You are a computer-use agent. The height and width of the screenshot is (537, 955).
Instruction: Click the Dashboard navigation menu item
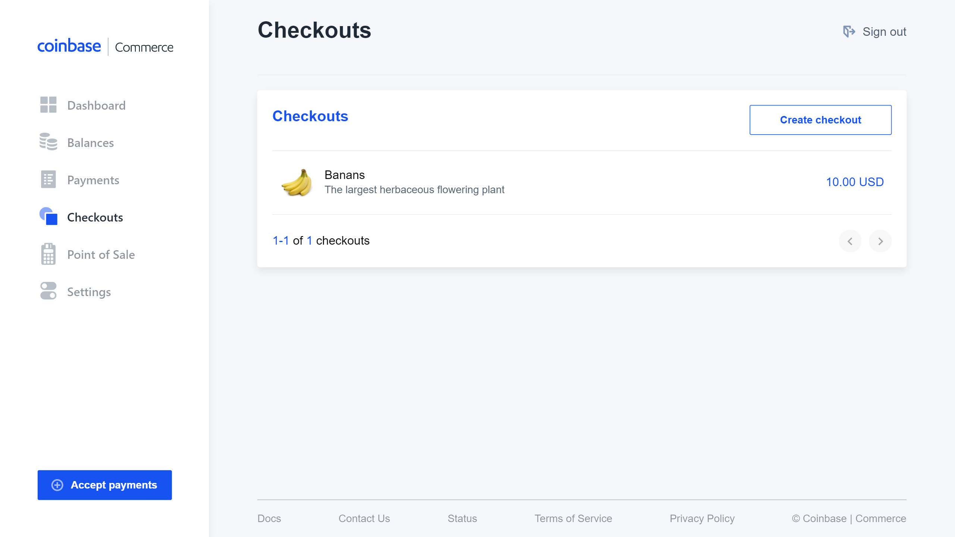click(96, 106)
